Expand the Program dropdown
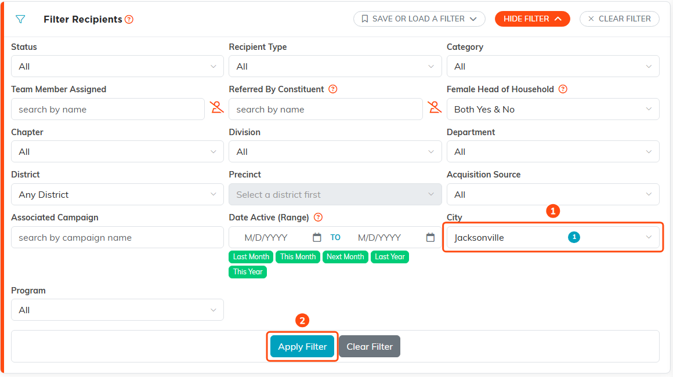 coord(117,310)
